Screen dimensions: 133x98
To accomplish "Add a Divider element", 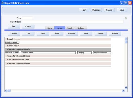I will [101, 34].
